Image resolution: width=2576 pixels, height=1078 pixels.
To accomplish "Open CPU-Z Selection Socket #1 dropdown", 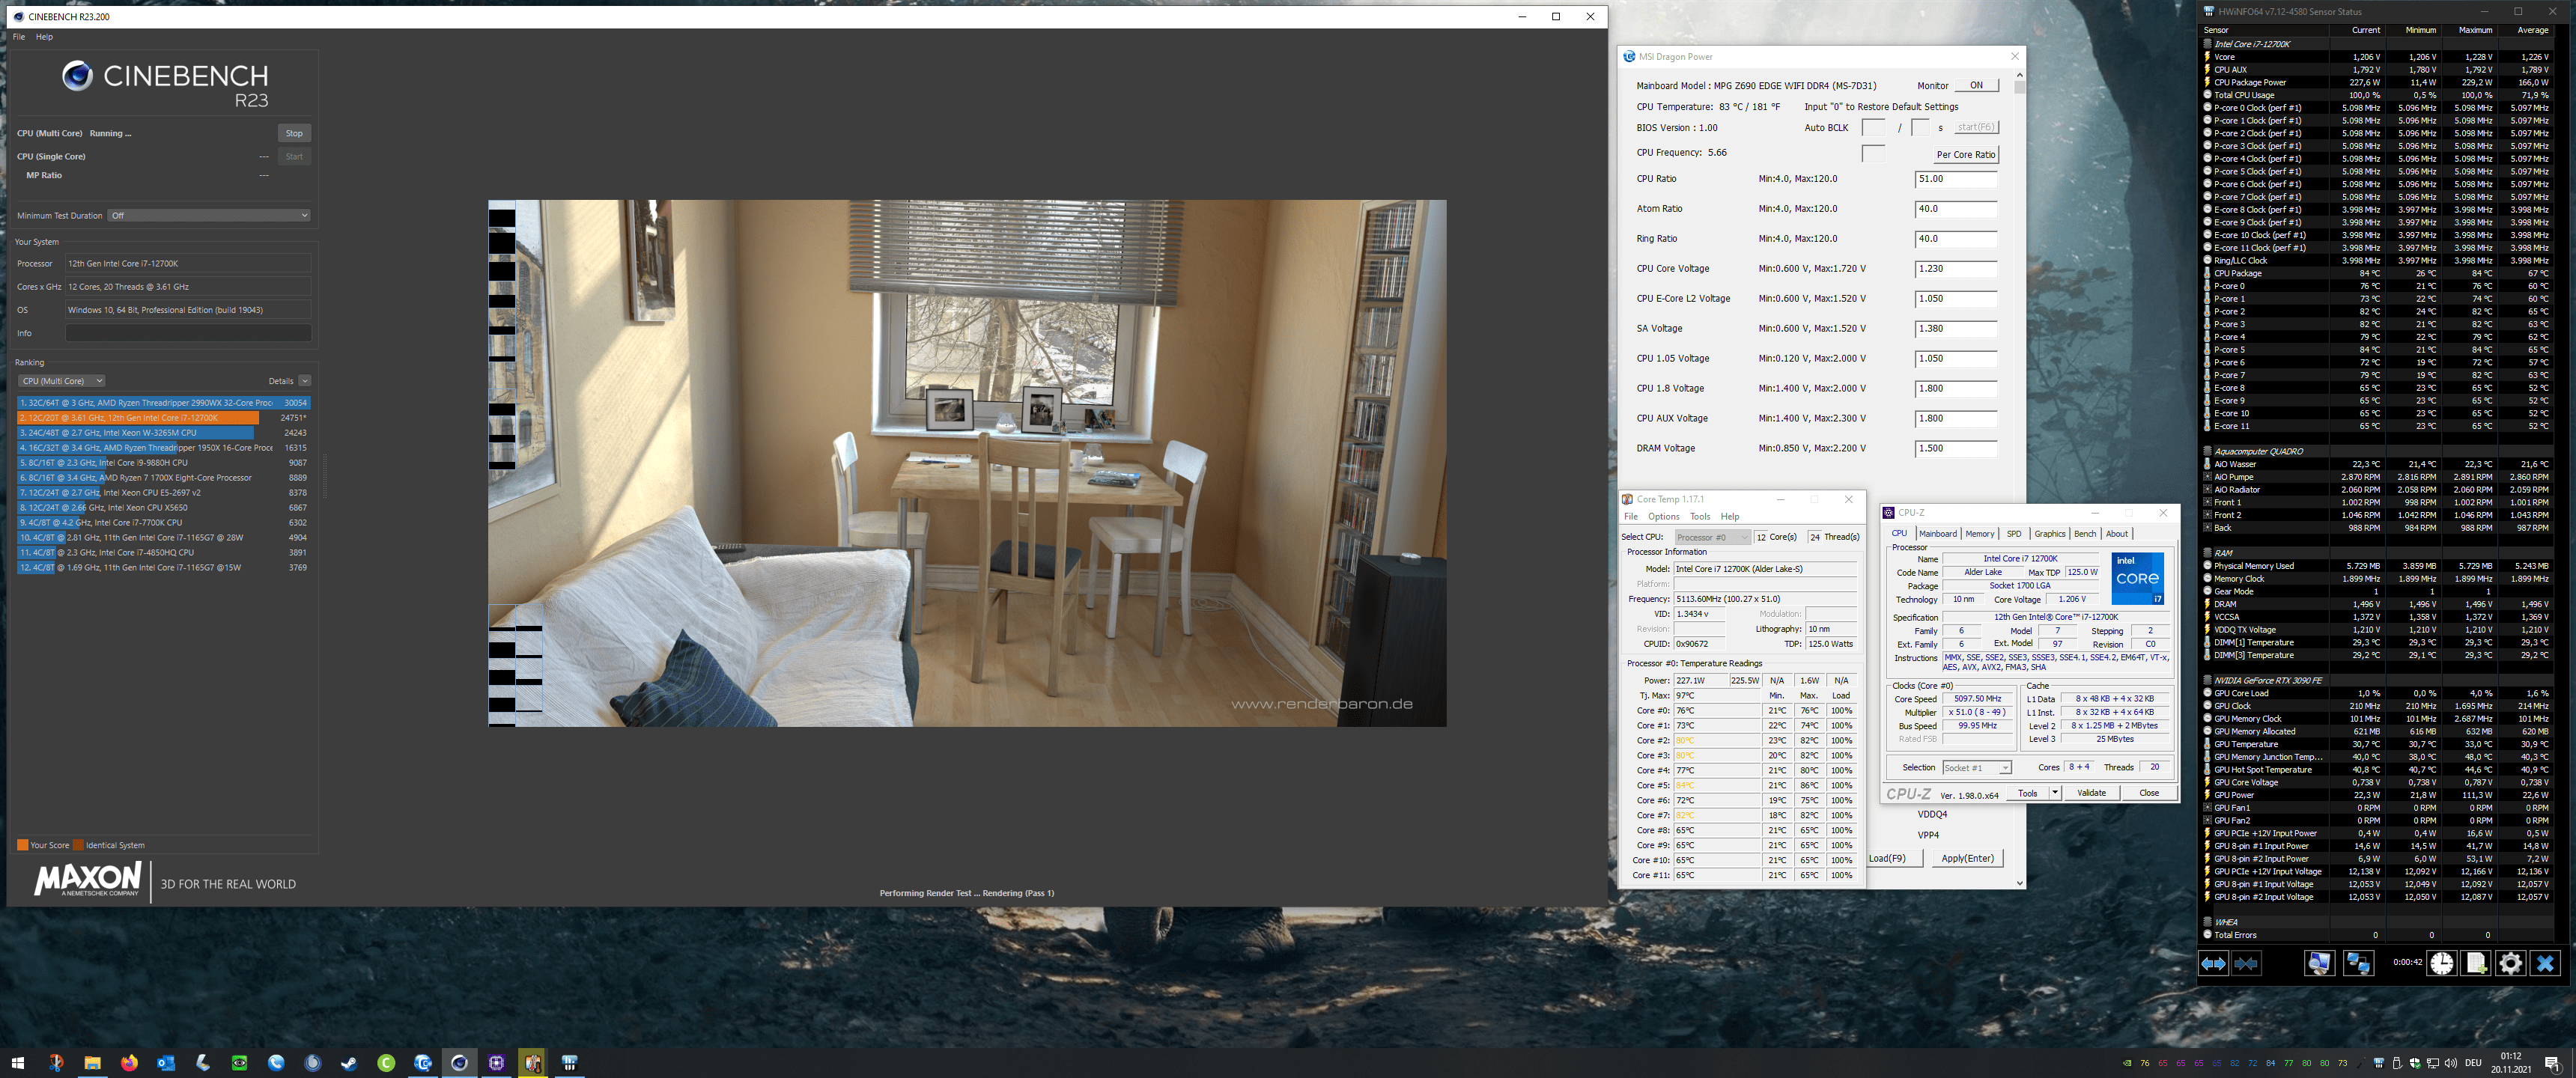I will (x=1976, y=768).
